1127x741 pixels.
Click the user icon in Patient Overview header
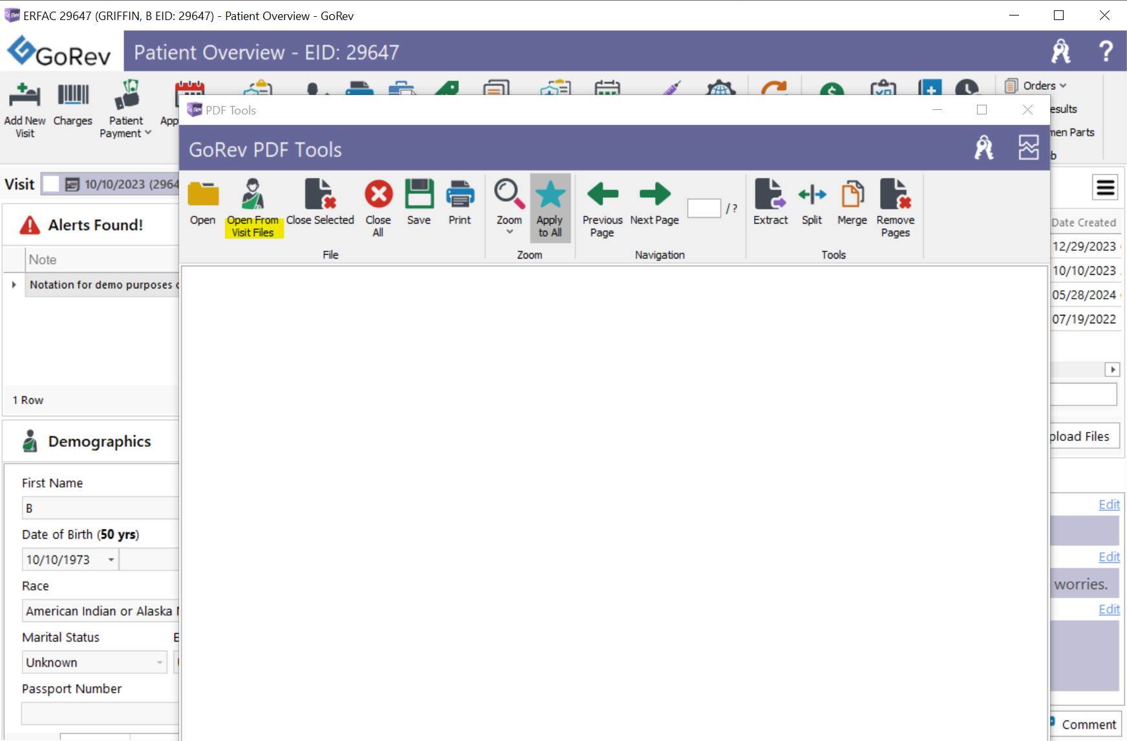pyautogui.click(x=1061, y=51)
